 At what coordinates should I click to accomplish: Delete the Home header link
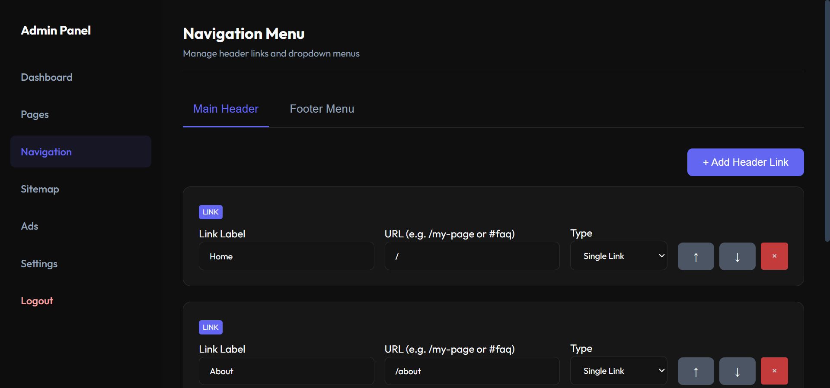[x=774, y=256]
